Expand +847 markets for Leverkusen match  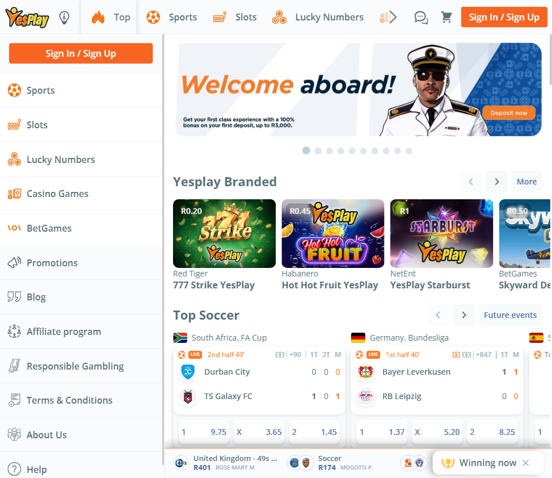pyautogui.click(x=483, y=355)
